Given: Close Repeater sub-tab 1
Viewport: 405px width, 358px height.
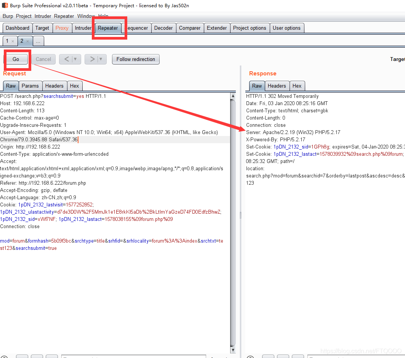Looking at the screenshot, I should pos(13,41).
